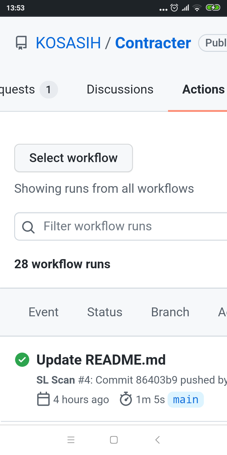Image resolution: width=227 pixels, height=455 pixels.
Task: Tap the calendar icon beside 4 hours ago
Action: click(44, 399)
